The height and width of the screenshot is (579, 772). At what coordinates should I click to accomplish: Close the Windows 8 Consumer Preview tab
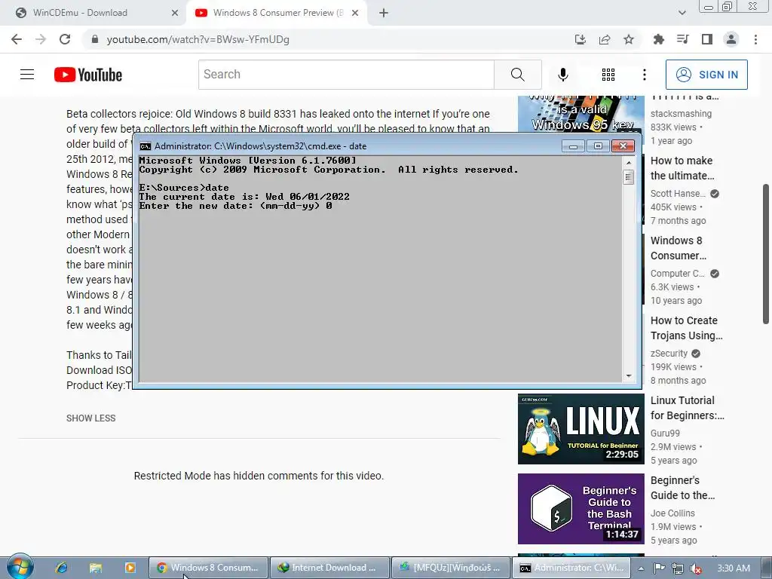coord(355,13)
